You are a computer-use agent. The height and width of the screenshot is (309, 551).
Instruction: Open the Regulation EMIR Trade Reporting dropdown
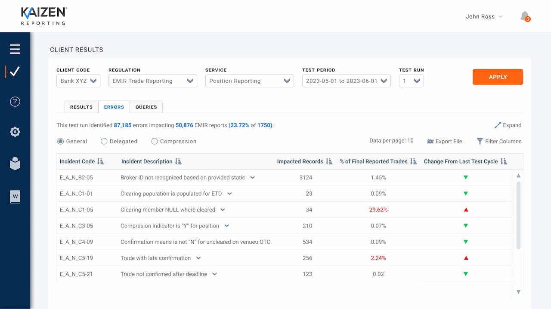[153, 81]
